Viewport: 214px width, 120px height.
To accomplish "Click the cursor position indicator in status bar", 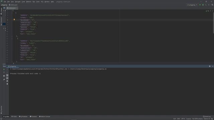I will click(x=175, y=119).
